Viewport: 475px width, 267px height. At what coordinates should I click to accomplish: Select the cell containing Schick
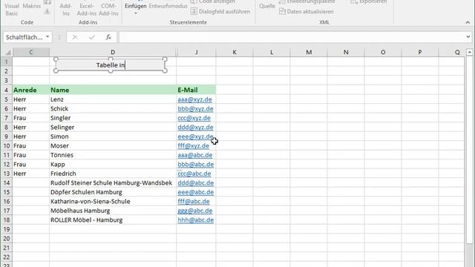click(113, 109)
